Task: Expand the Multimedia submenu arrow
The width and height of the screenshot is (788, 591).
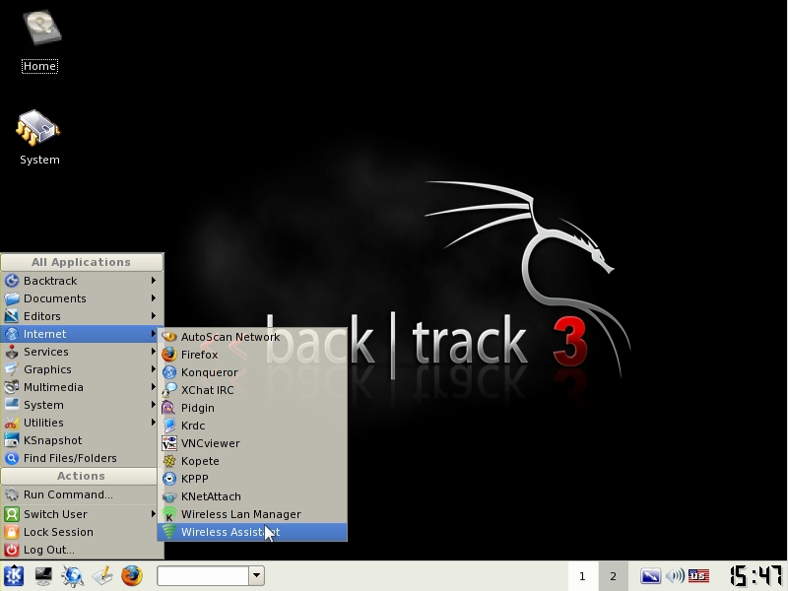Action: tap(154, 387)
